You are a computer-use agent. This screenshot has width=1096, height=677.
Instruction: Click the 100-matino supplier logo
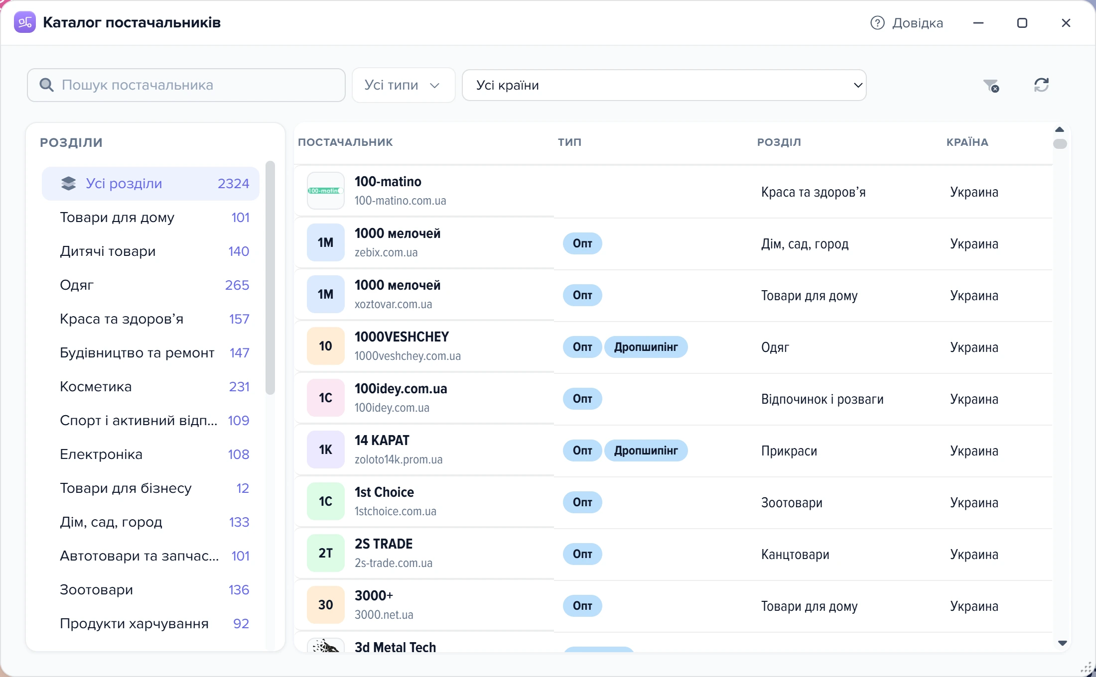click(x=326, y=191)
